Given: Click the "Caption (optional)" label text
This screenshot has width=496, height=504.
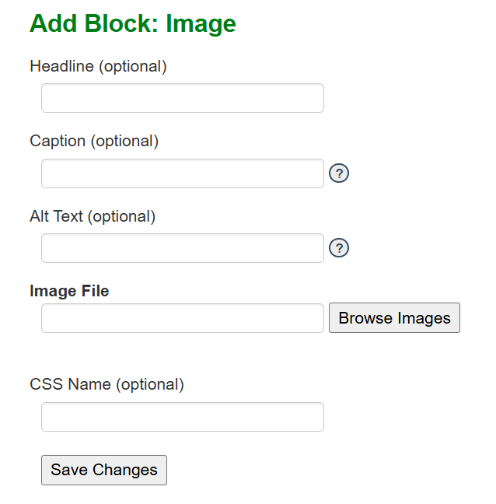Looking at the screenshot, I should 94,141.
